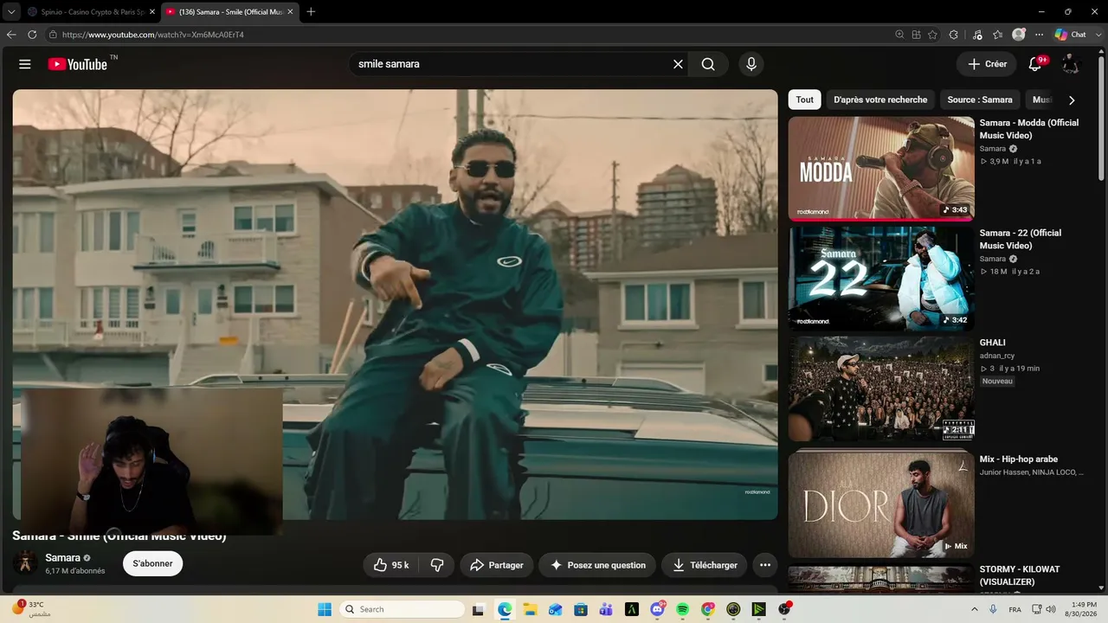Screen dimensions: 1108x623
Task: Open the media control music icon
Action: 977,35
